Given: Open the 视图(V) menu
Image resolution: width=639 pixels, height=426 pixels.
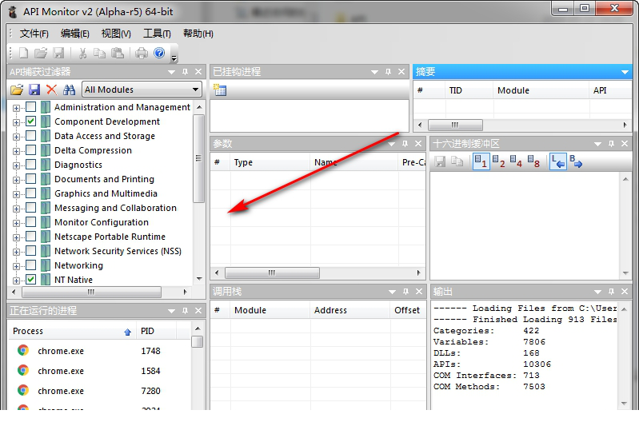Looking at the screenshot, I should (x=116, y=34).
